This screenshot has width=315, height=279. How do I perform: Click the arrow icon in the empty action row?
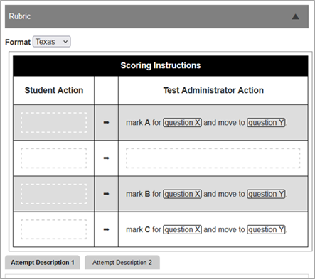[106, 158]
